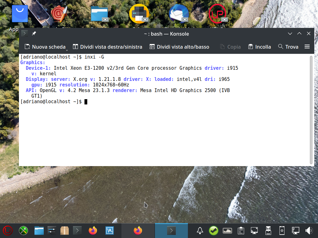Open the Thunderbird desktop icon
The height and width of the screenshot is (238, 318).
[x=179, y=14]
